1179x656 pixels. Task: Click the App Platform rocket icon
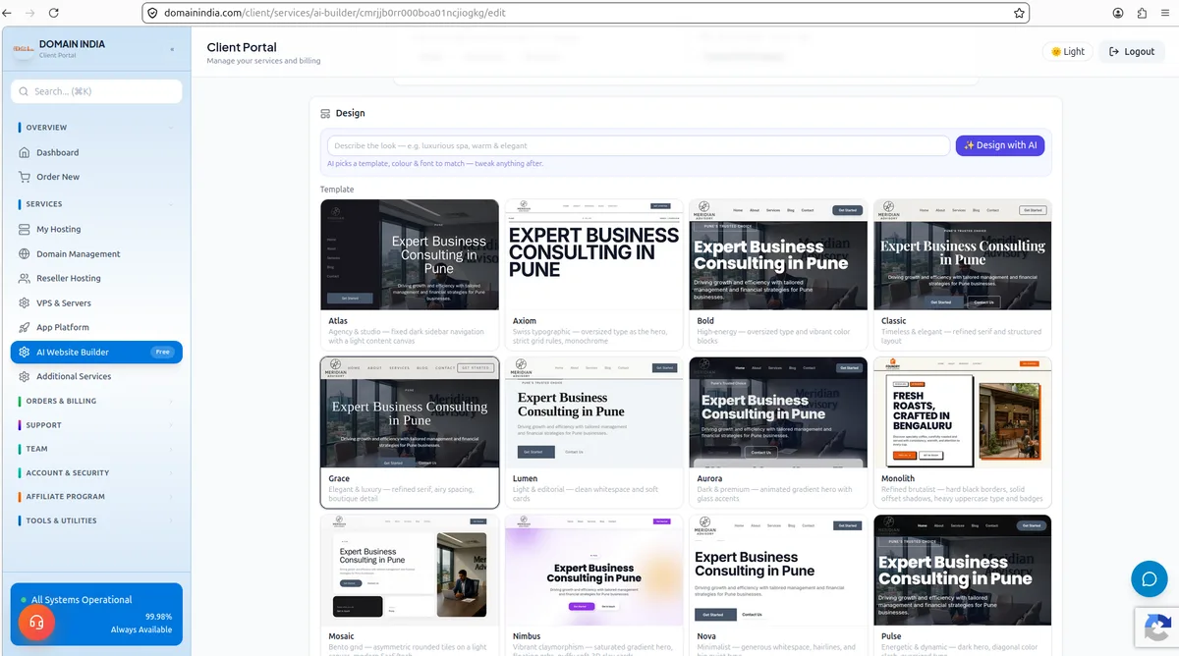pos(25,327)
